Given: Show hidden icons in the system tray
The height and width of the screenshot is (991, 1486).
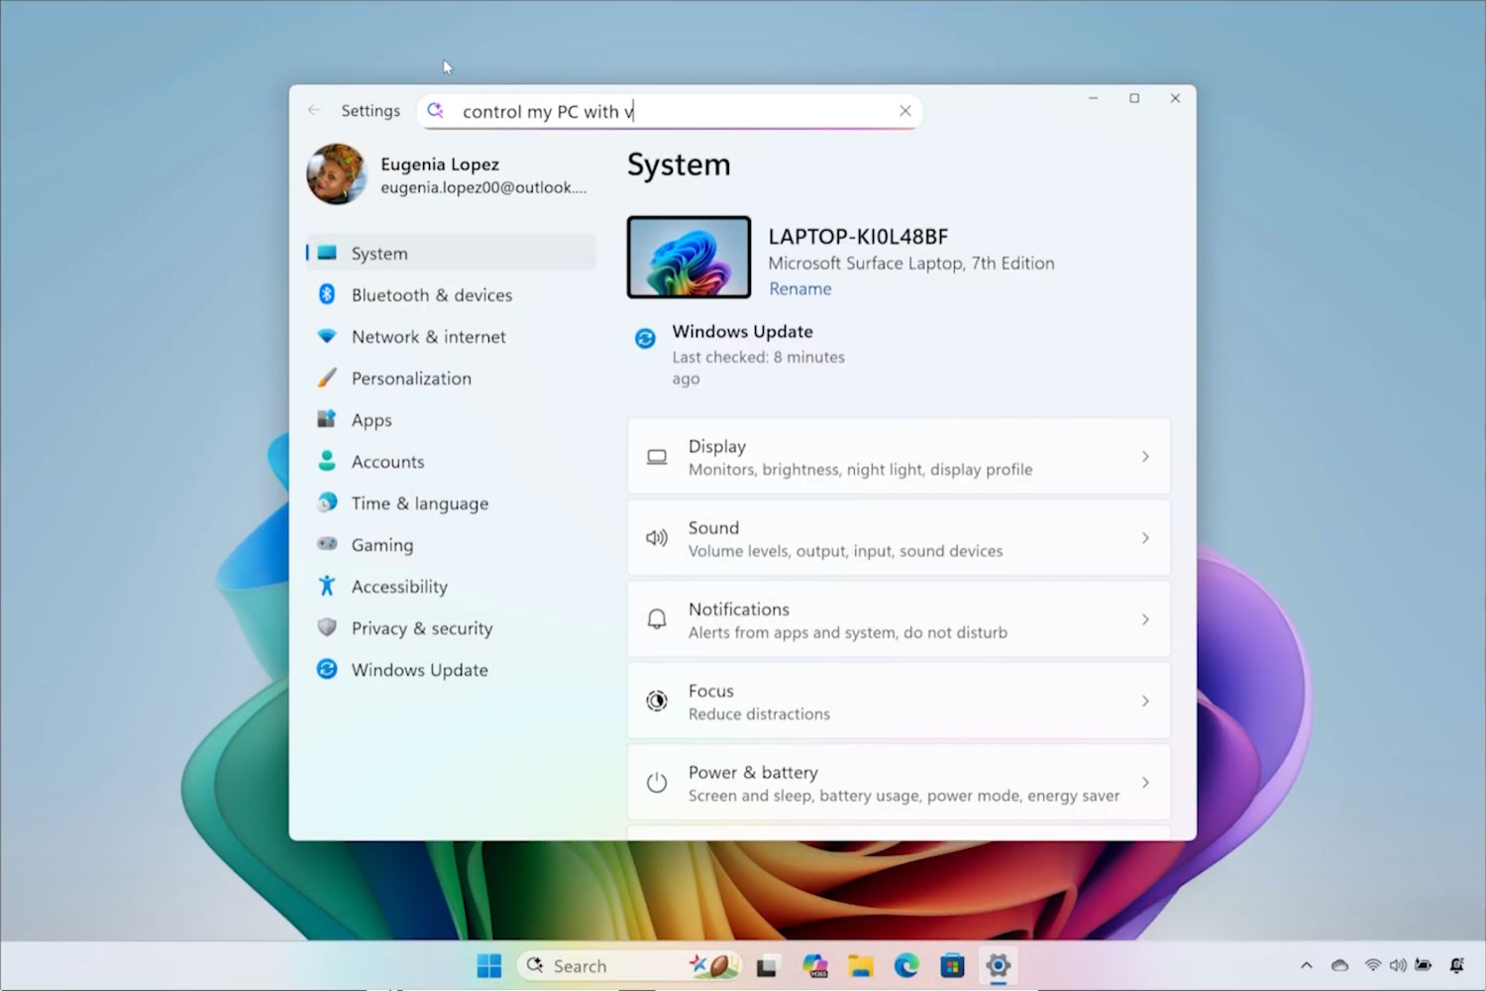Looking at the screenshot, I should pyautogui.click(x=1306, y=964).
